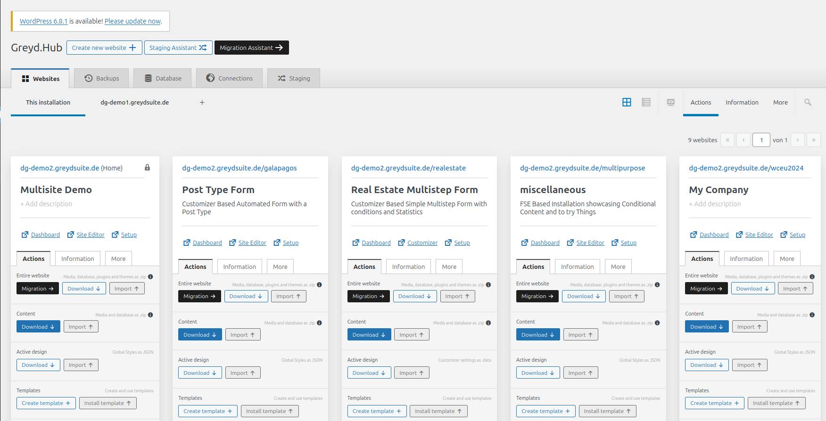Switch to grid view icon
Screen dimensions: 826x421
pos(627,102)
